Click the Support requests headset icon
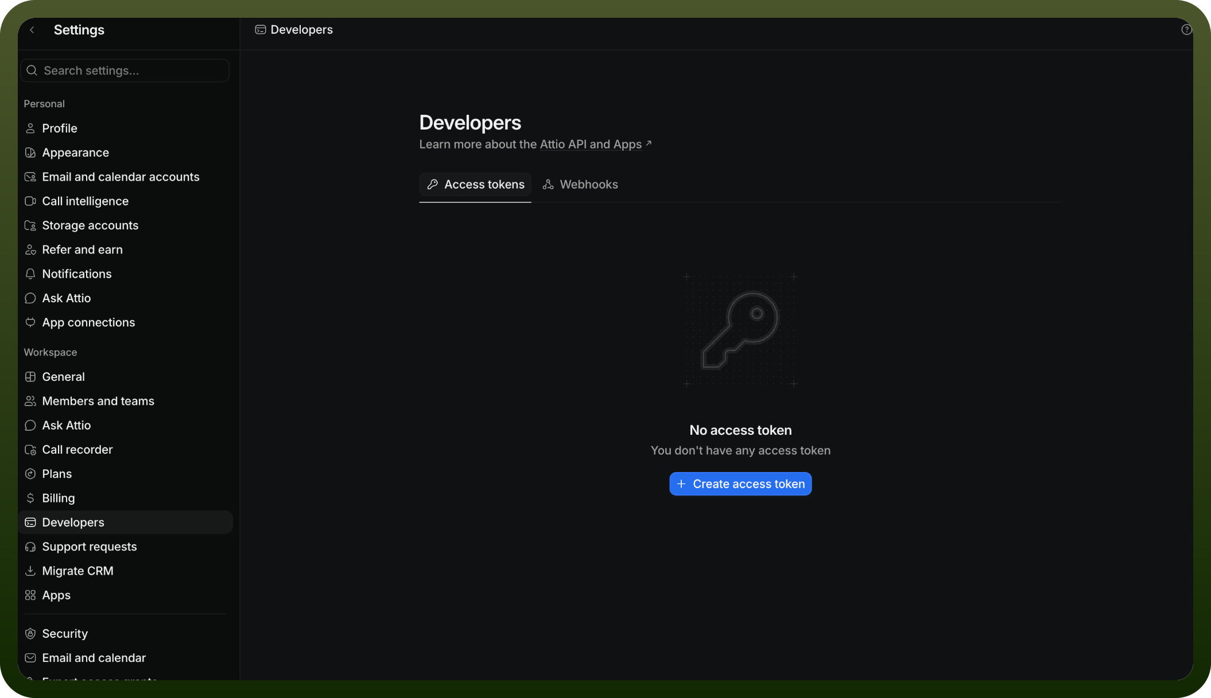This screenshot has width=1211, height=698. 30,547
